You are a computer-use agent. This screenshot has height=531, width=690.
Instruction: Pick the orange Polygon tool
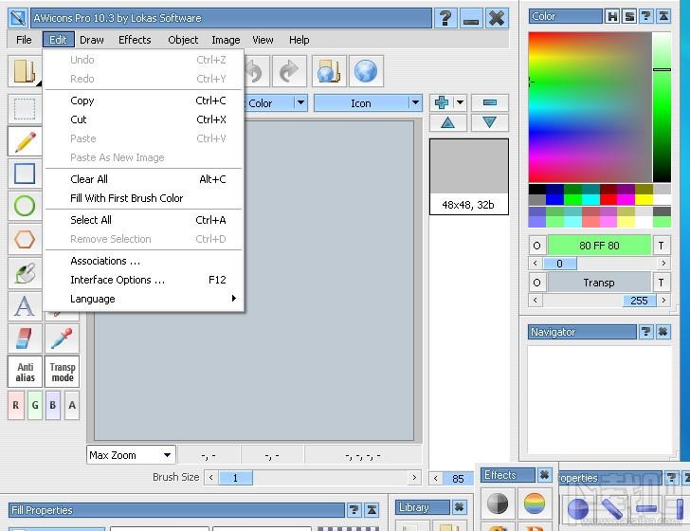[25, 239]
